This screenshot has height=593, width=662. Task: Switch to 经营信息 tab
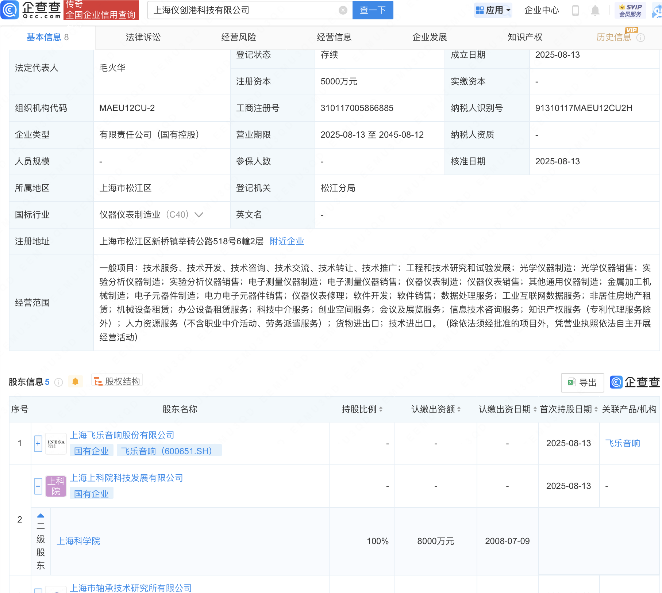point(334,37)
